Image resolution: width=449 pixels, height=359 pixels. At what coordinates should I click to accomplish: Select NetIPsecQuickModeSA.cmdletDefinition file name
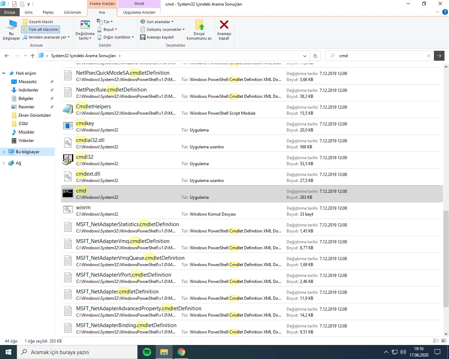click(x=123, y=73)
